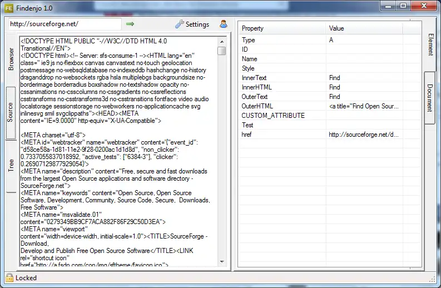Click the Type value 'A'
This screenshot has width=441, height=288.
pos(331,40)
